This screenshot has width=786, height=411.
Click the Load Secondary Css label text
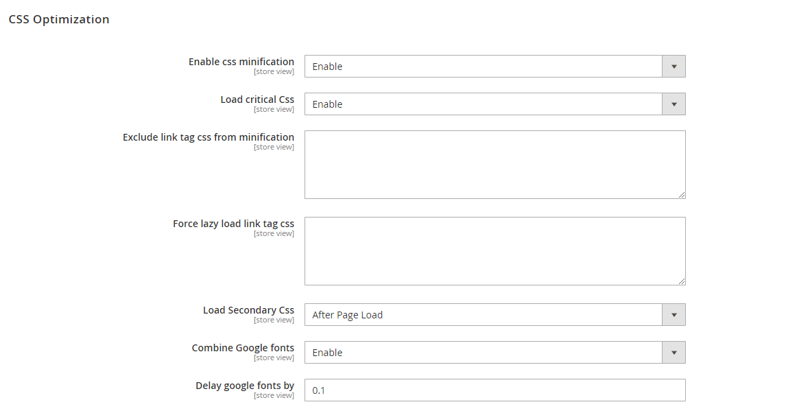tap(248, 310)
